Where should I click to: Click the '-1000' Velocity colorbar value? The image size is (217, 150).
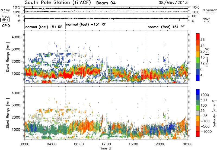206,132
